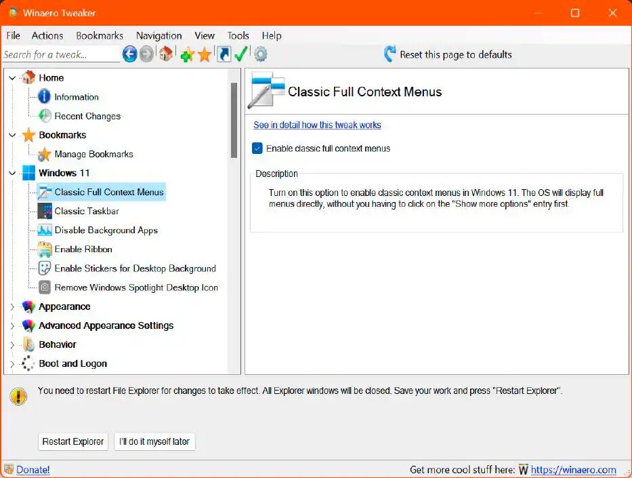Click the Reset page refresh arrow icon
This screenshot has width=632, height=478.
point(389,54)
